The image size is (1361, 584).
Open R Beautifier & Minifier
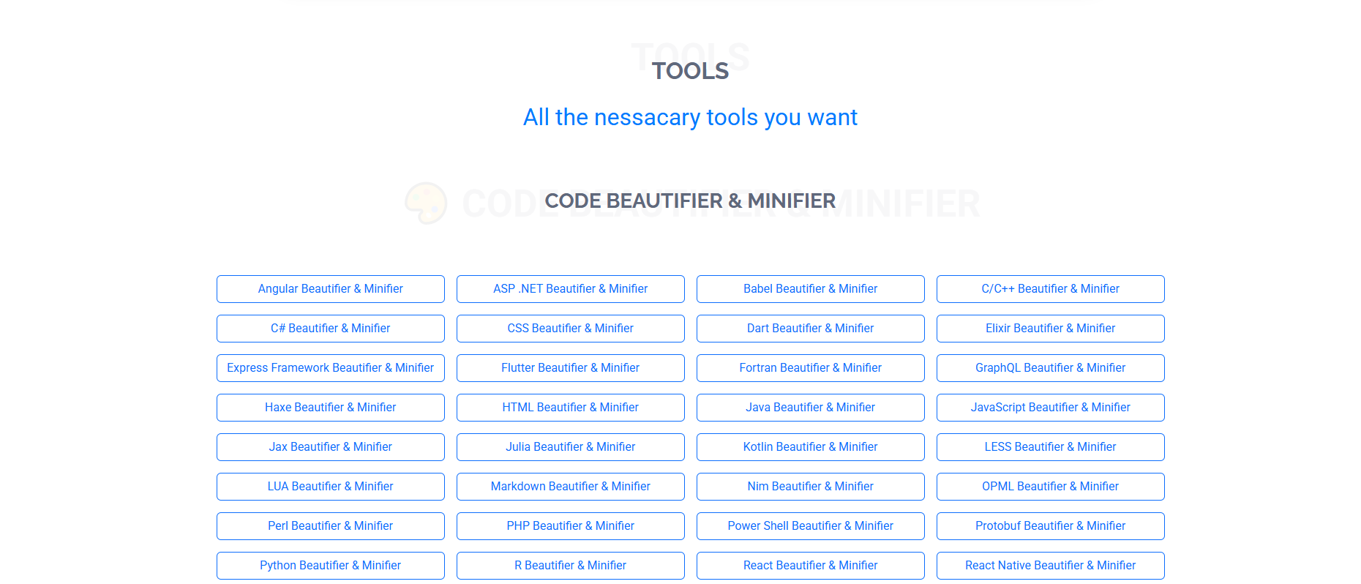click(x=571, y=566)
